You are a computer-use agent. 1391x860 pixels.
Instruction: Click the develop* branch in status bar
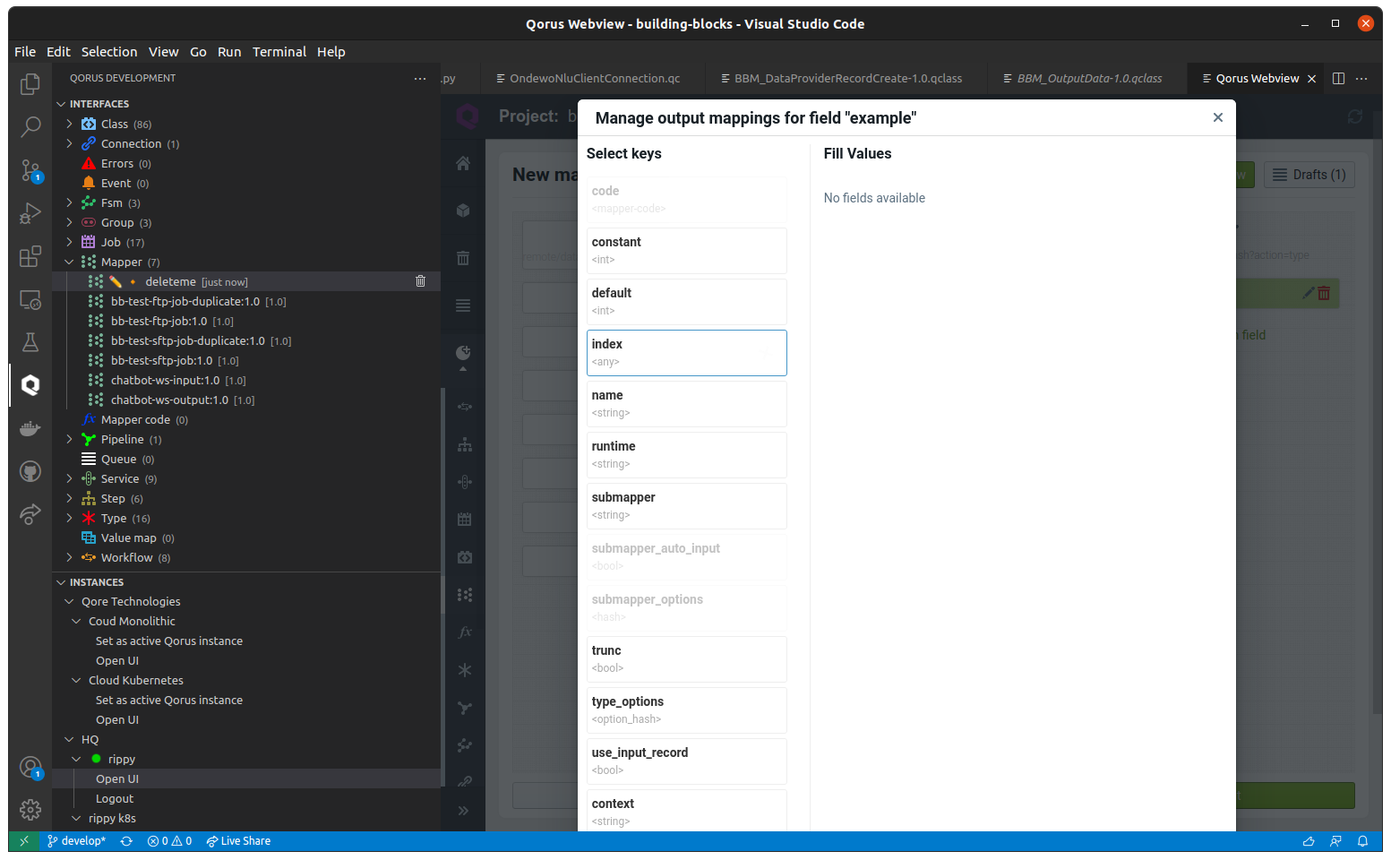coord(76,841)
